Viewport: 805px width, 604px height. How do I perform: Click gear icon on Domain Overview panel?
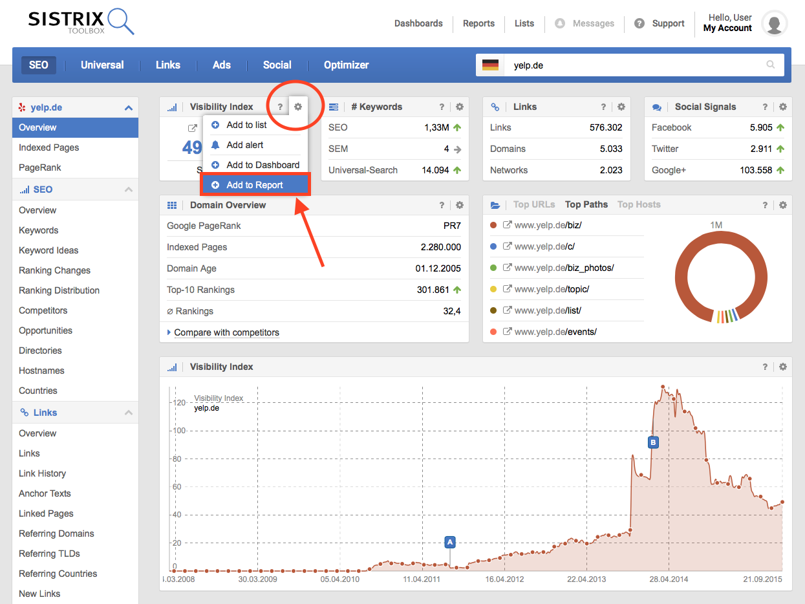click(459, 205)
